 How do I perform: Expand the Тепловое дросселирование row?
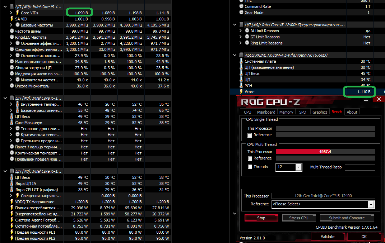[11, 129]
